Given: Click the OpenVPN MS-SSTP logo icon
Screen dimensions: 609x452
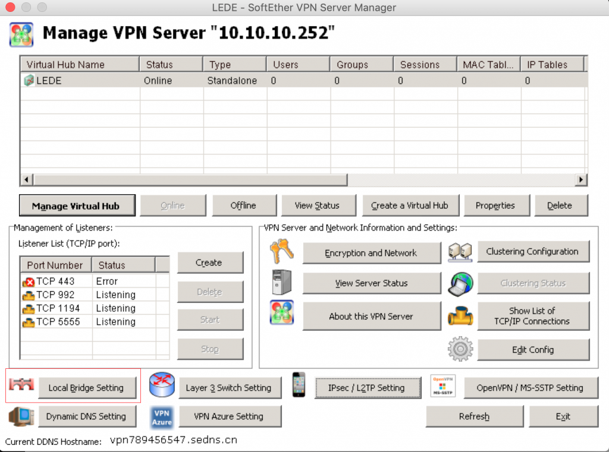Looking at the screenshot, I should click(442, 385).
